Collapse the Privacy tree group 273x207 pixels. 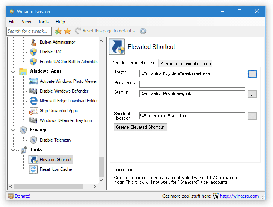[13, 130]
